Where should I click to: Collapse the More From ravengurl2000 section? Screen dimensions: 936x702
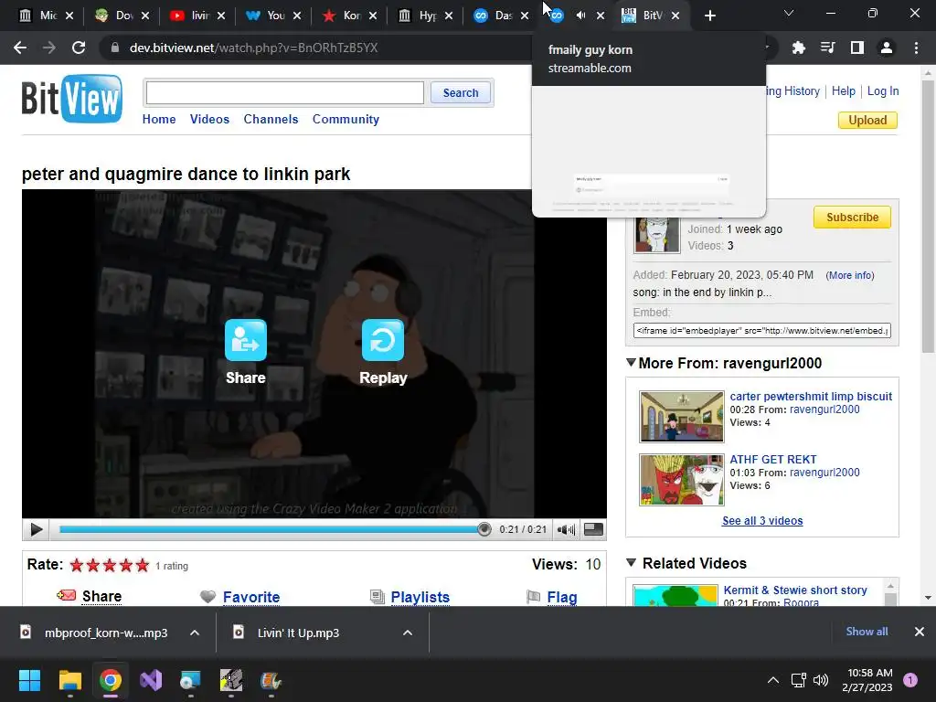click(x=631, y=362)
